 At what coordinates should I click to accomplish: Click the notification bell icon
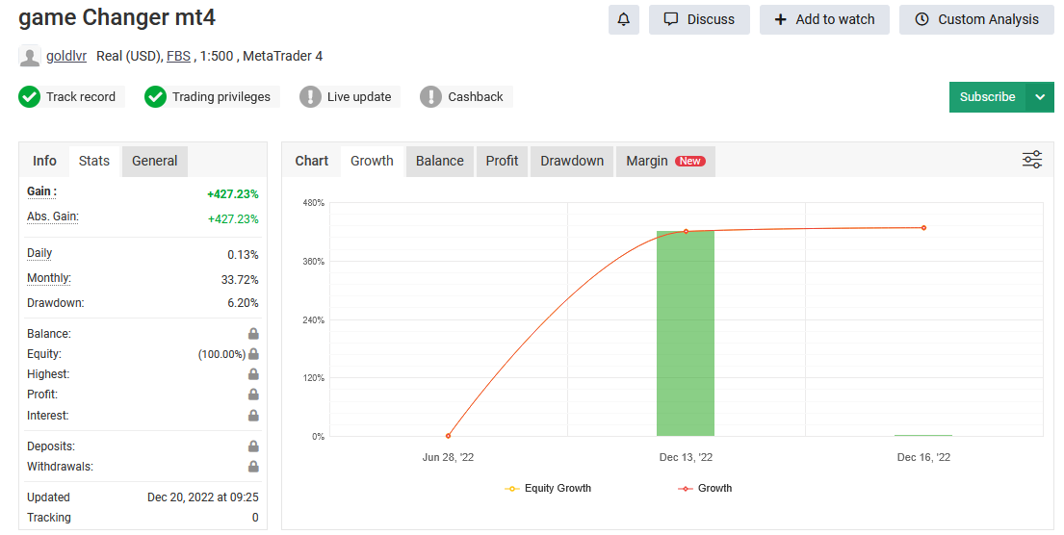pos(624,19)
